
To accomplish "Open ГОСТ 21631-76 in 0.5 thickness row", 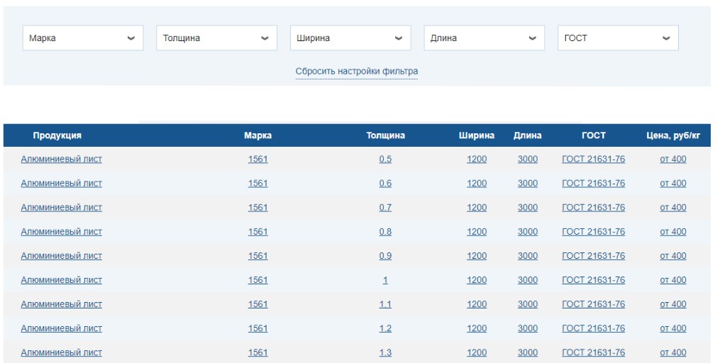I will click(594, 160).
